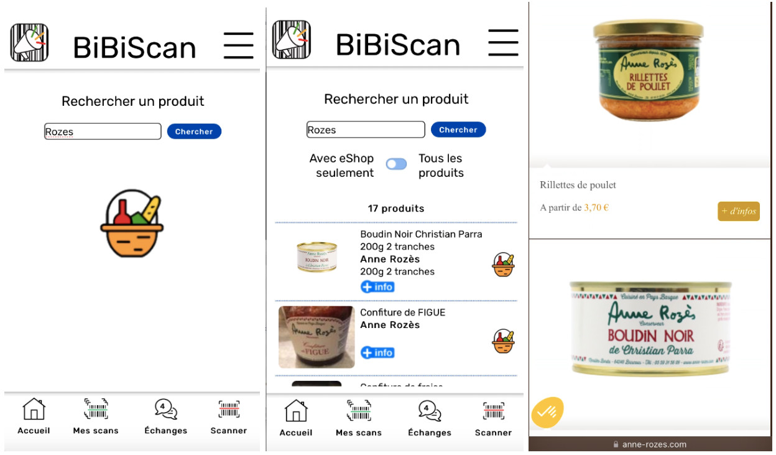Open the hamburger menu in the left screen
Screen dimensions: 776x455
pos(239,45)
